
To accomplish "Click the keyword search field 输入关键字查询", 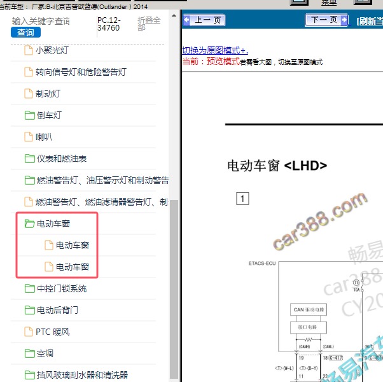I will click(41, 21).
